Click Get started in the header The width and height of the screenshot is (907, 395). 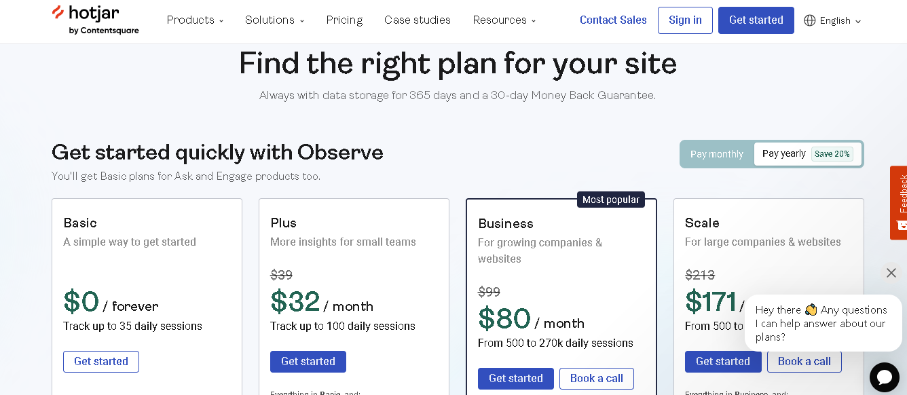point(756,20)
